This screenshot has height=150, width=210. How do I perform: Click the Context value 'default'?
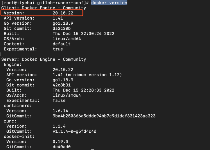pos(62,44)
